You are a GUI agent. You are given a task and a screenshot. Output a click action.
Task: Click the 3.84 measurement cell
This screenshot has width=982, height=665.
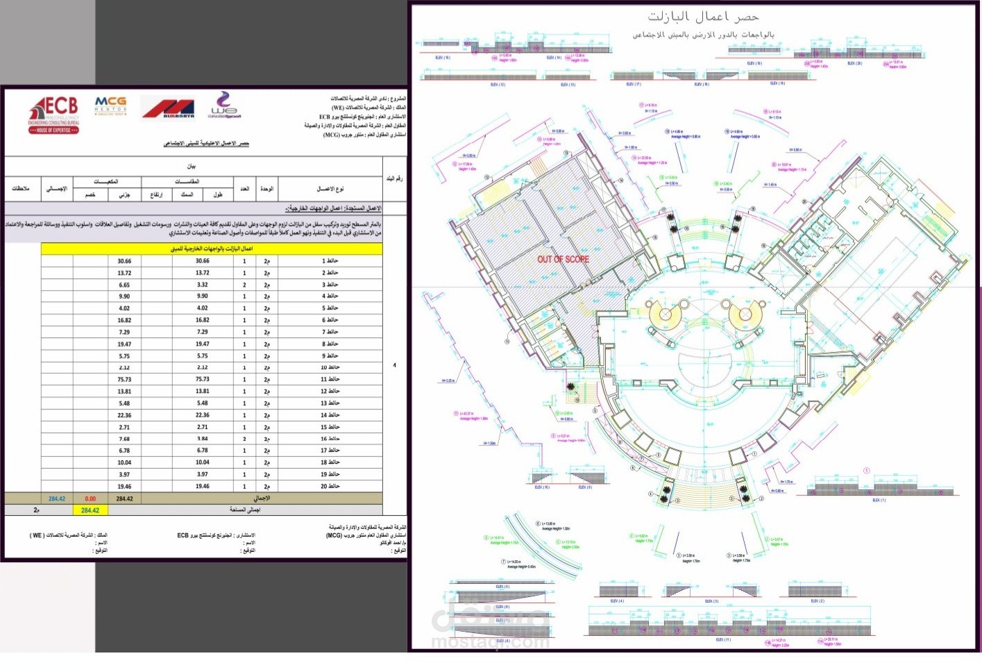[x=202, y=439]
